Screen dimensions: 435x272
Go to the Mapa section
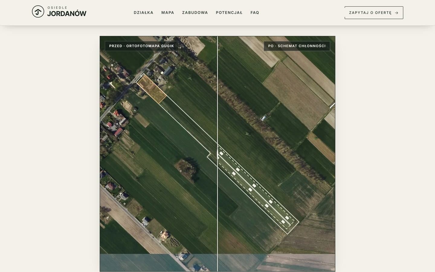coord(168,13)
